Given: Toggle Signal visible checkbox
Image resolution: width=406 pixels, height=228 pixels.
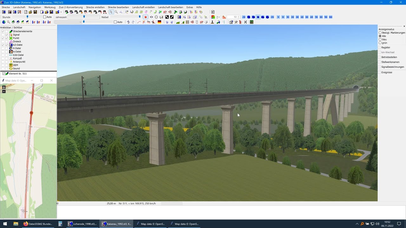Looking at the screenshot, I should tap(7, 35).
